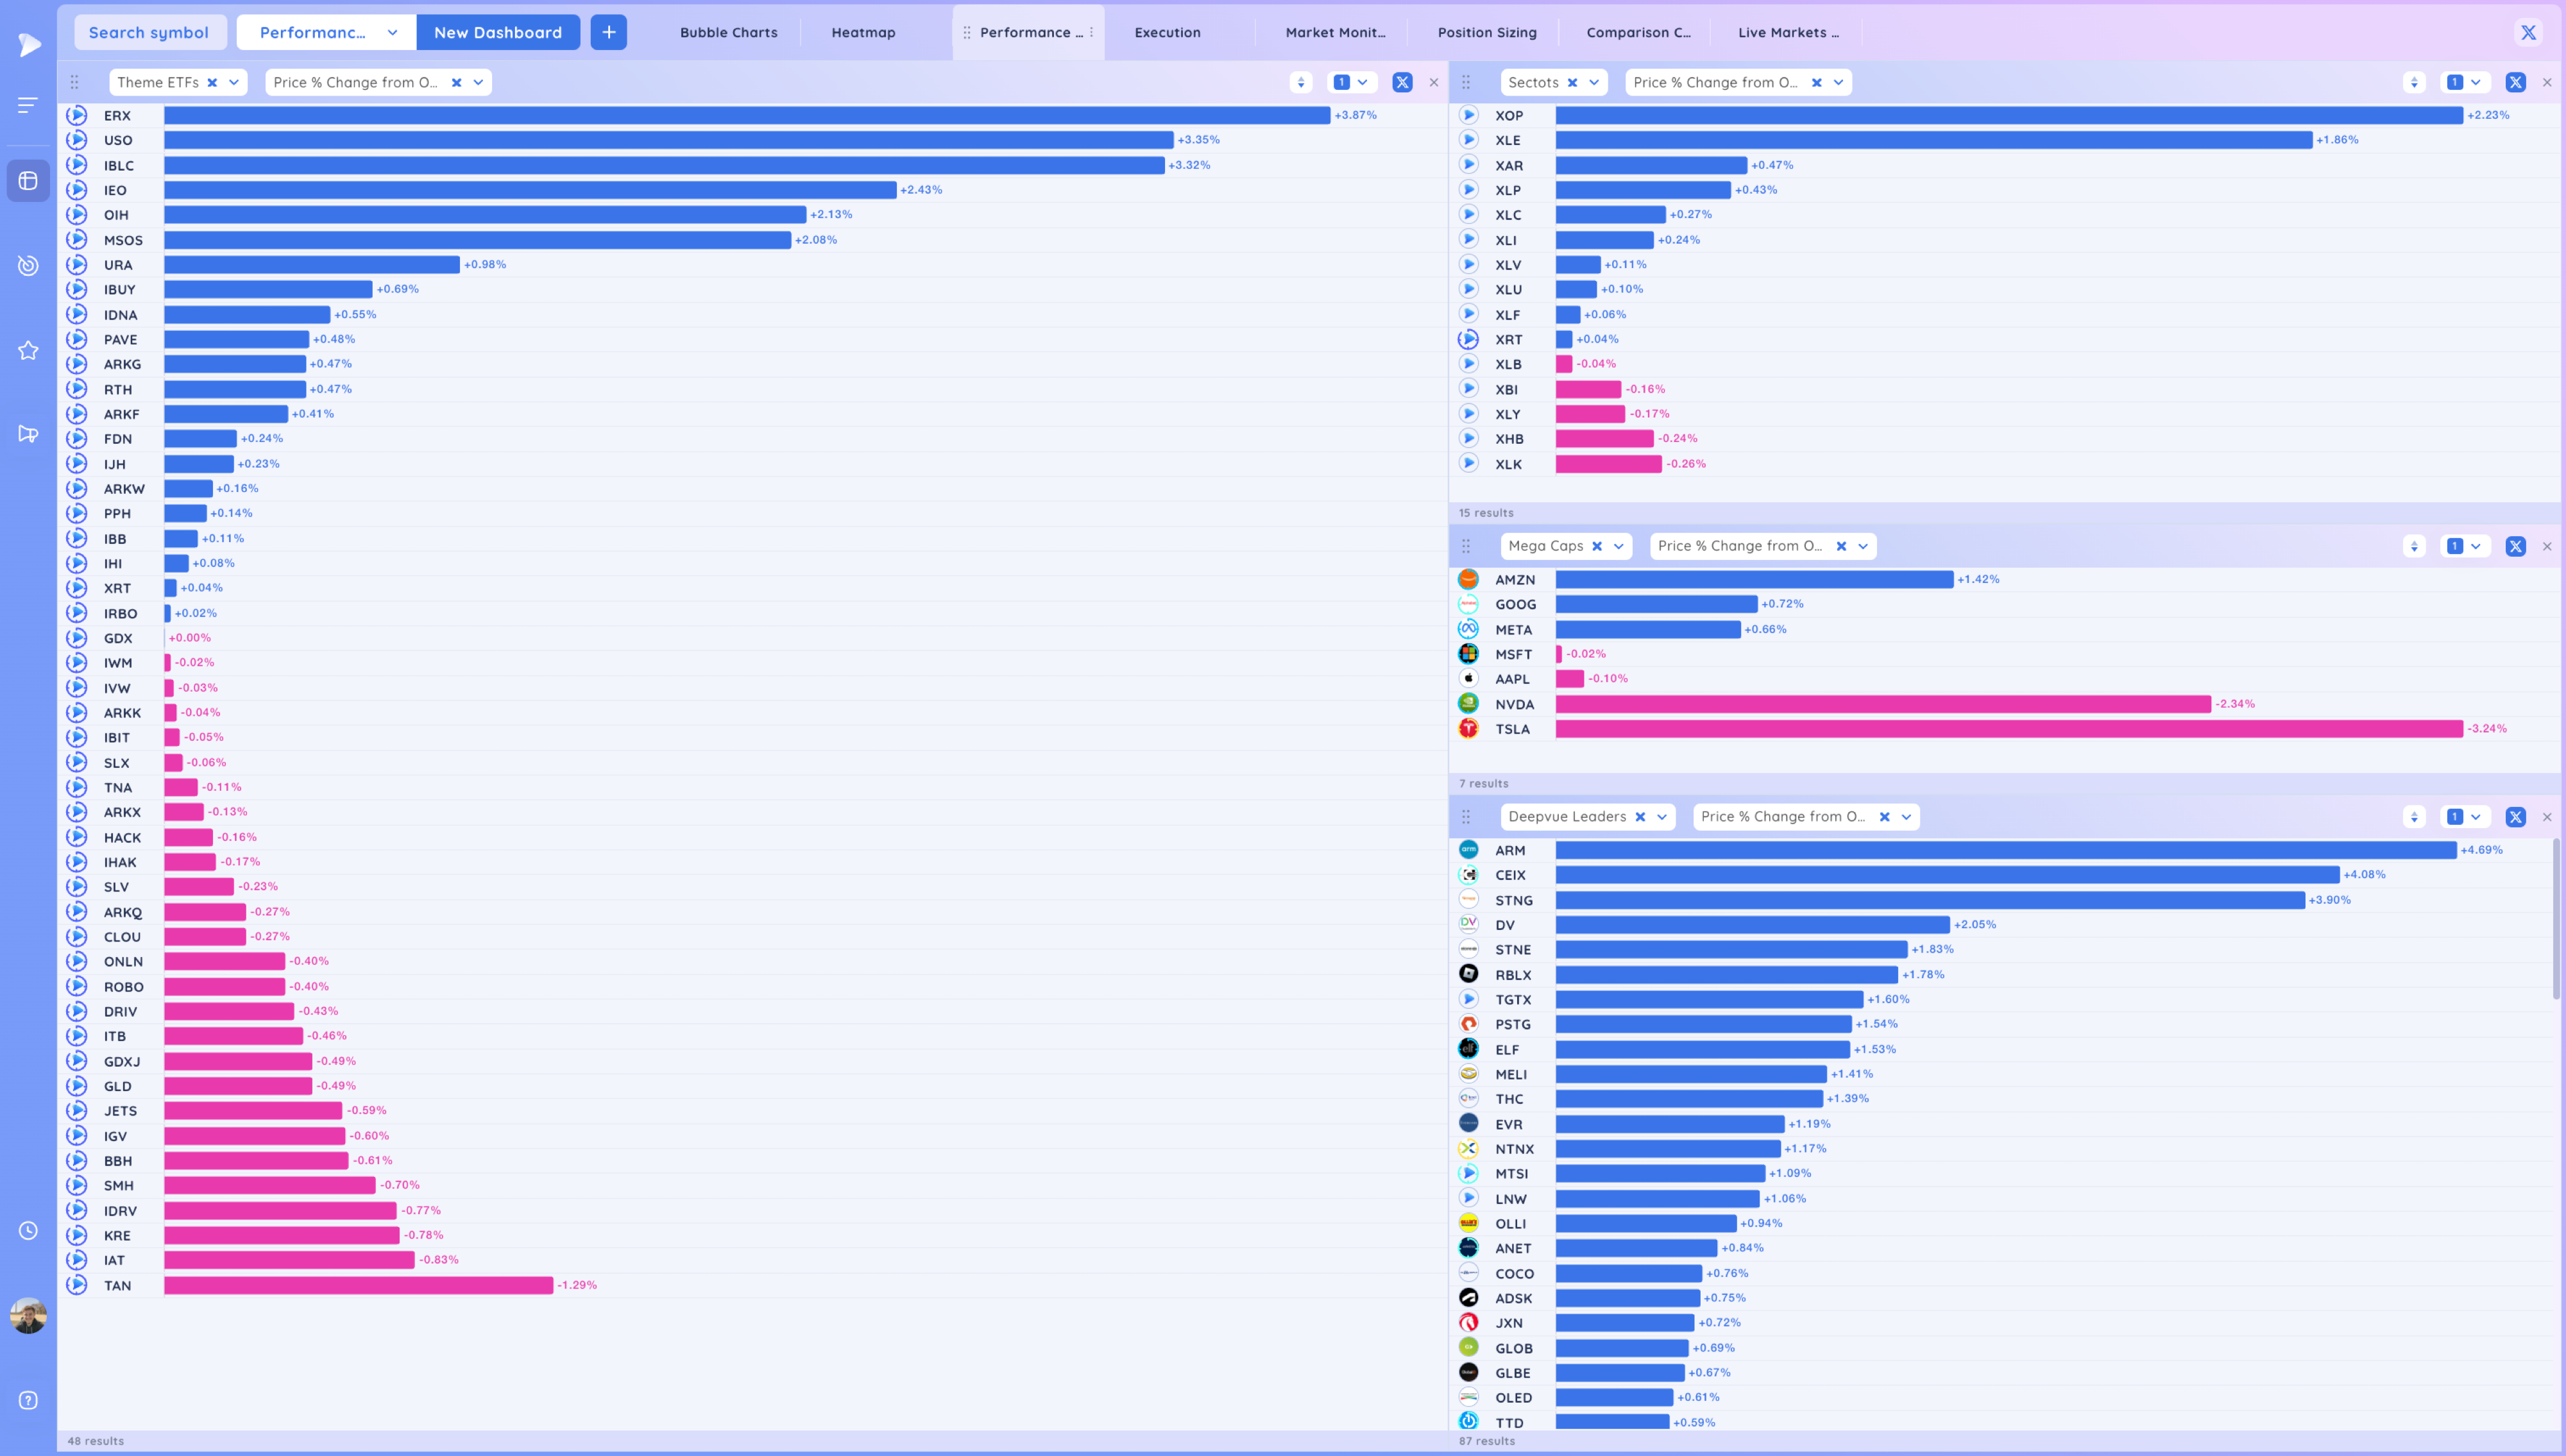Open the Bubble Charts tab
2566x1456 pixels.
click(728, 32)
